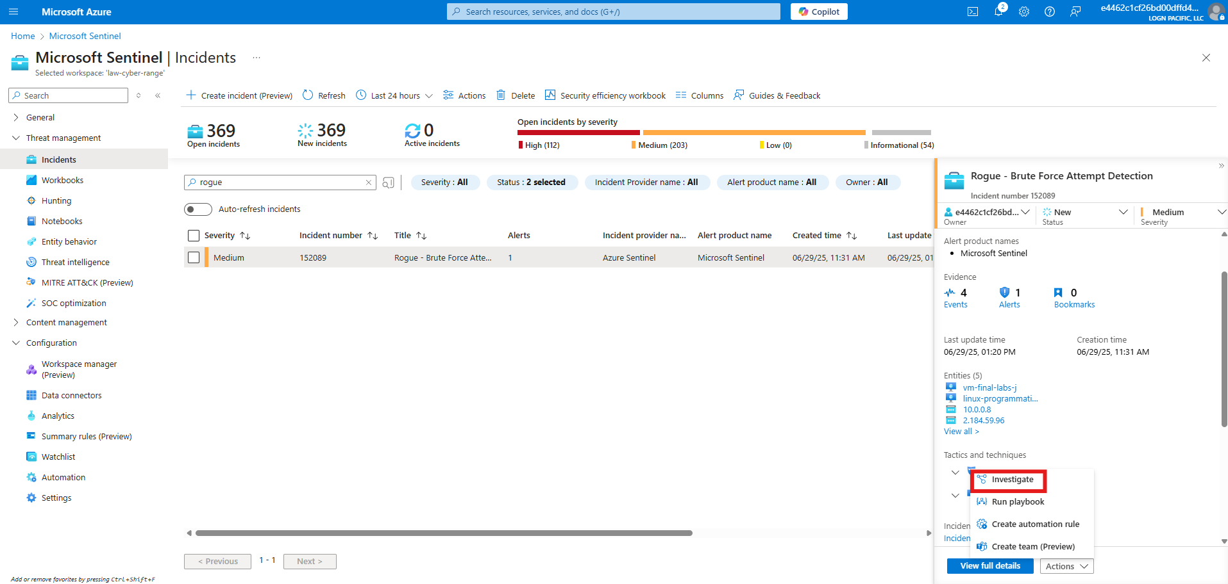This screenshot has height=584, width=1228.
Task: Sort by the Created time column
Action: 825,236
